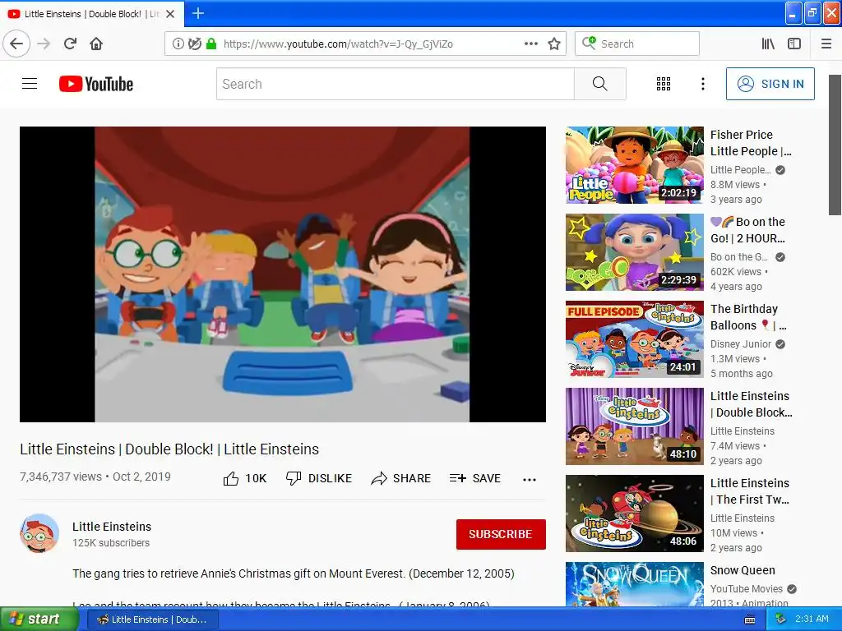
Task: Click the video title text below player
Action: [x=169, y=449]
